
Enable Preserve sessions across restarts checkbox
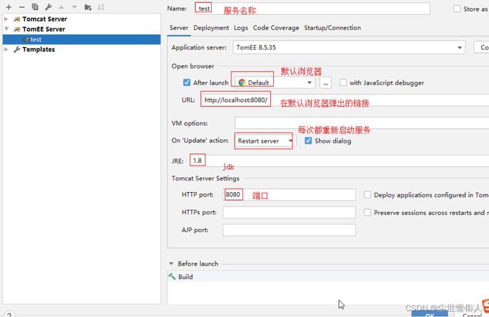[x=367, y=212]
